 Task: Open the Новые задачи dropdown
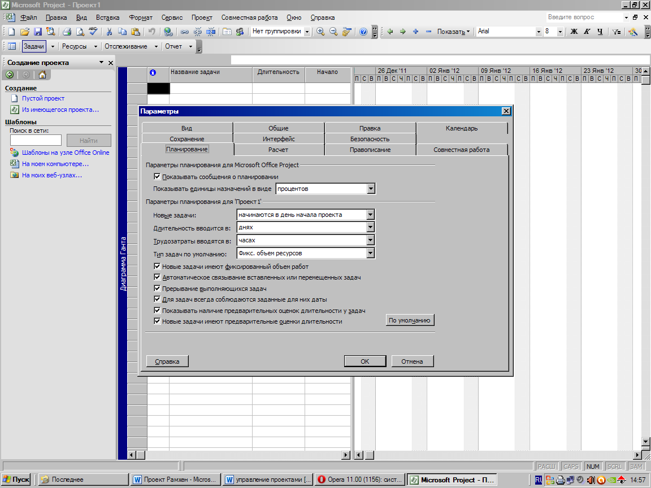coord(370,215)
